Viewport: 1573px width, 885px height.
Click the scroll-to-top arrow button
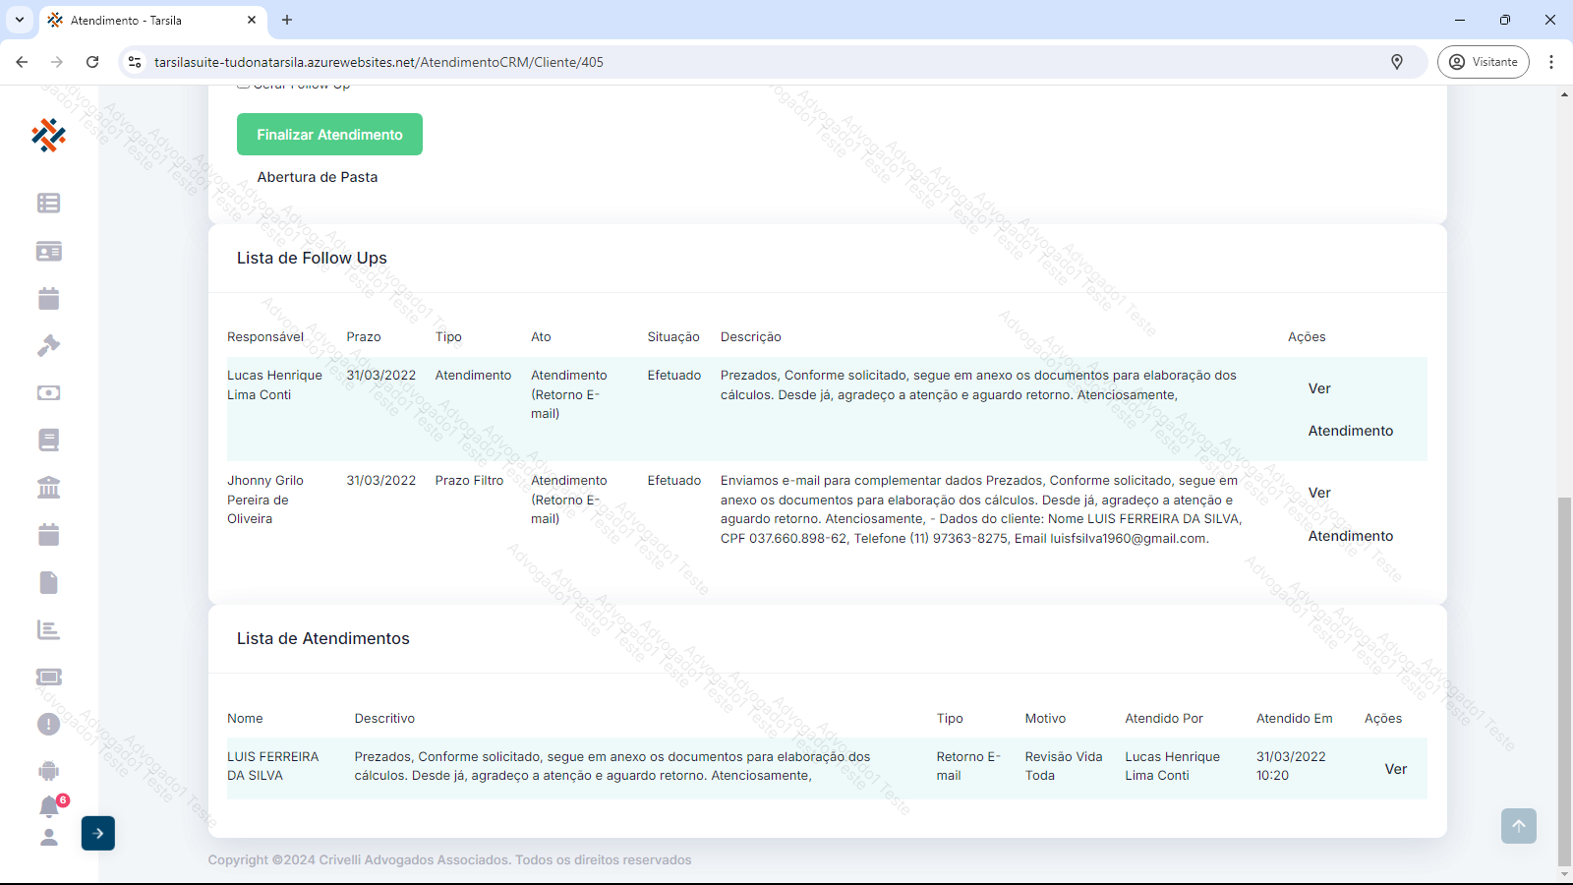[1518, 826]
